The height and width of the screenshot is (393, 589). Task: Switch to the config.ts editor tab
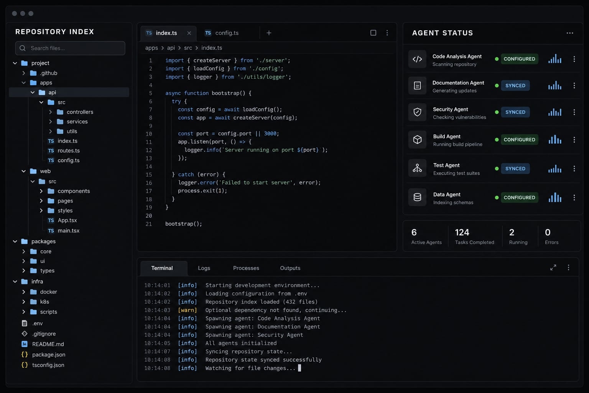click(x=222, y=33)
